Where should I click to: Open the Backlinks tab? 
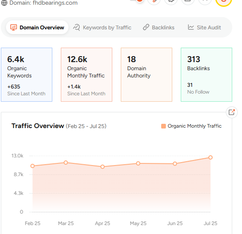[x=159, y=28]
